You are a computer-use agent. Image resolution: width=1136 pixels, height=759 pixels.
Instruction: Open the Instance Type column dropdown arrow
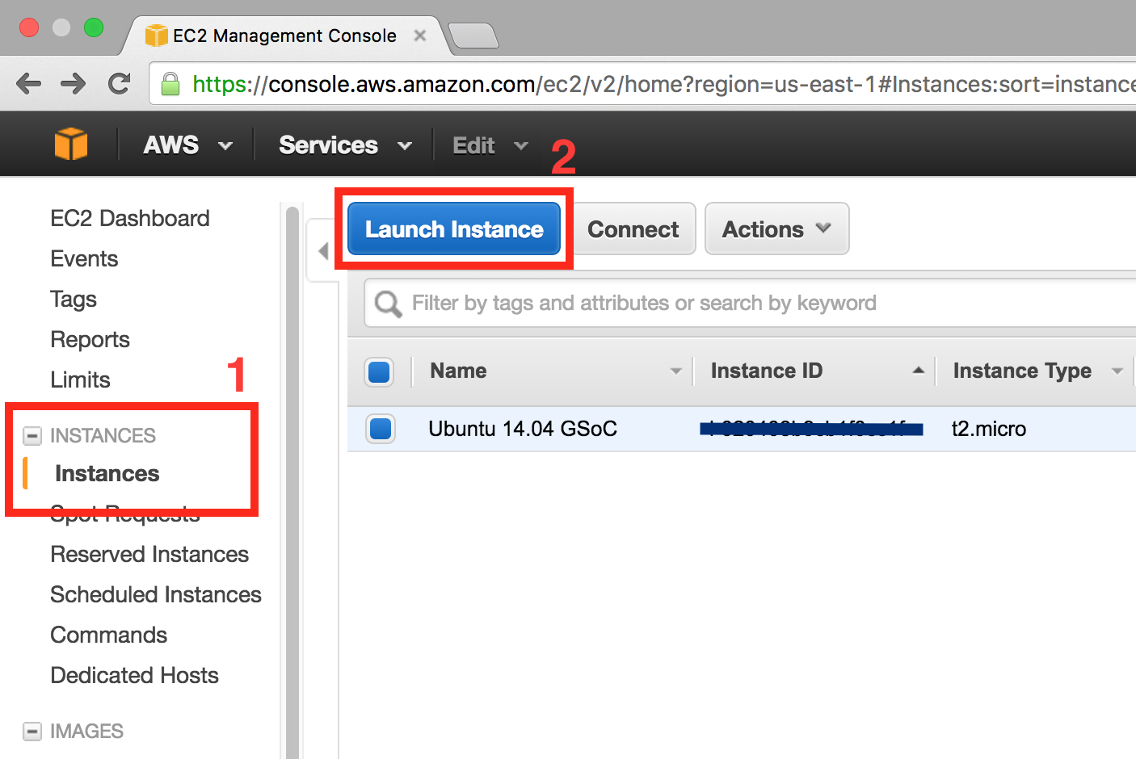[x=1117, y=371]
